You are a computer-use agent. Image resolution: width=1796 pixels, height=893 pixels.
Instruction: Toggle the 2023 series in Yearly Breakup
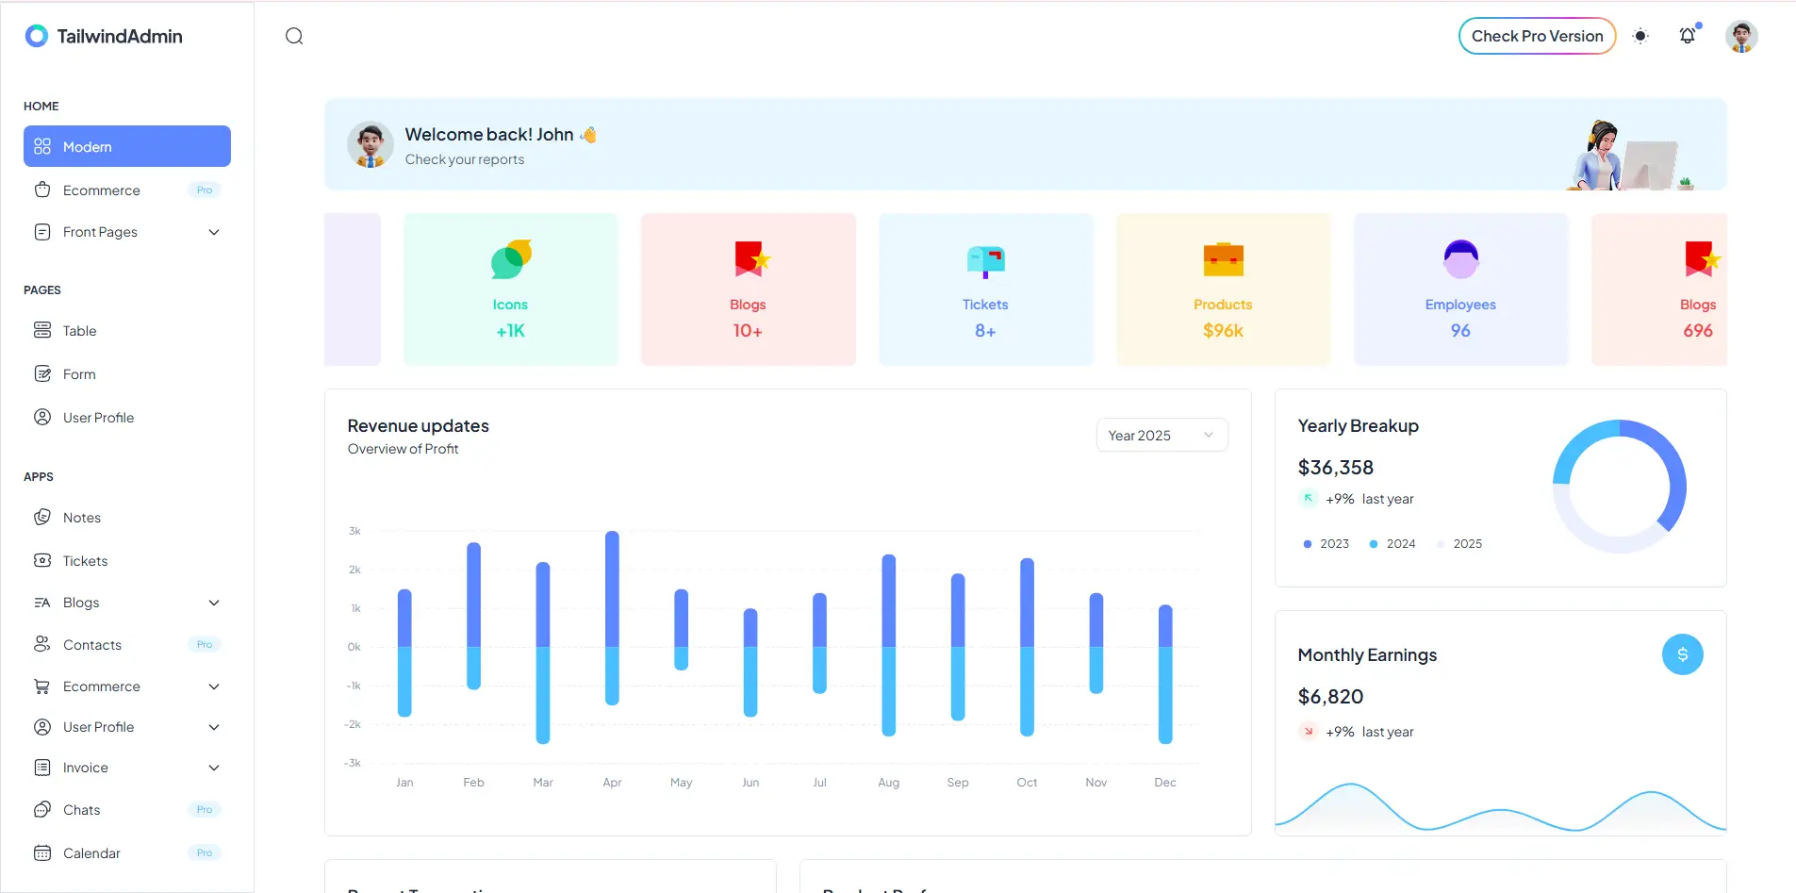(1326, 543)
